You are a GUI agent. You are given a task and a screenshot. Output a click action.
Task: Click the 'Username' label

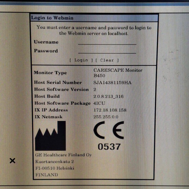point(46,42)
